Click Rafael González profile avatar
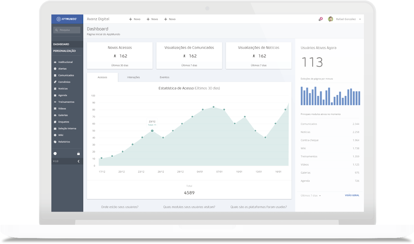 331,19
